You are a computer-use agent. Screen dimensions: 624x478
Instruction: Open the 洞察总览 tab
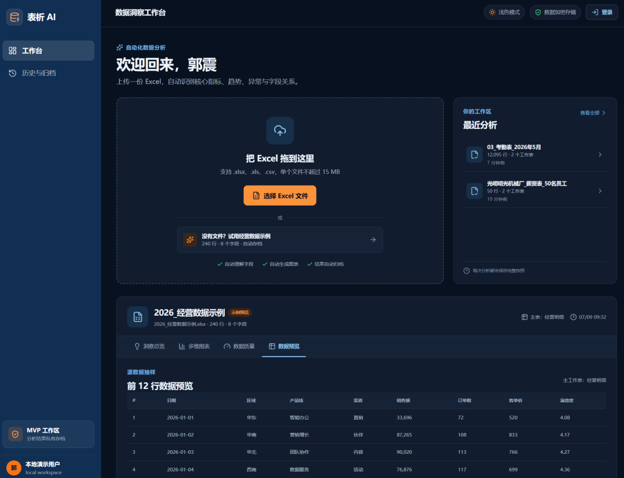149,346
